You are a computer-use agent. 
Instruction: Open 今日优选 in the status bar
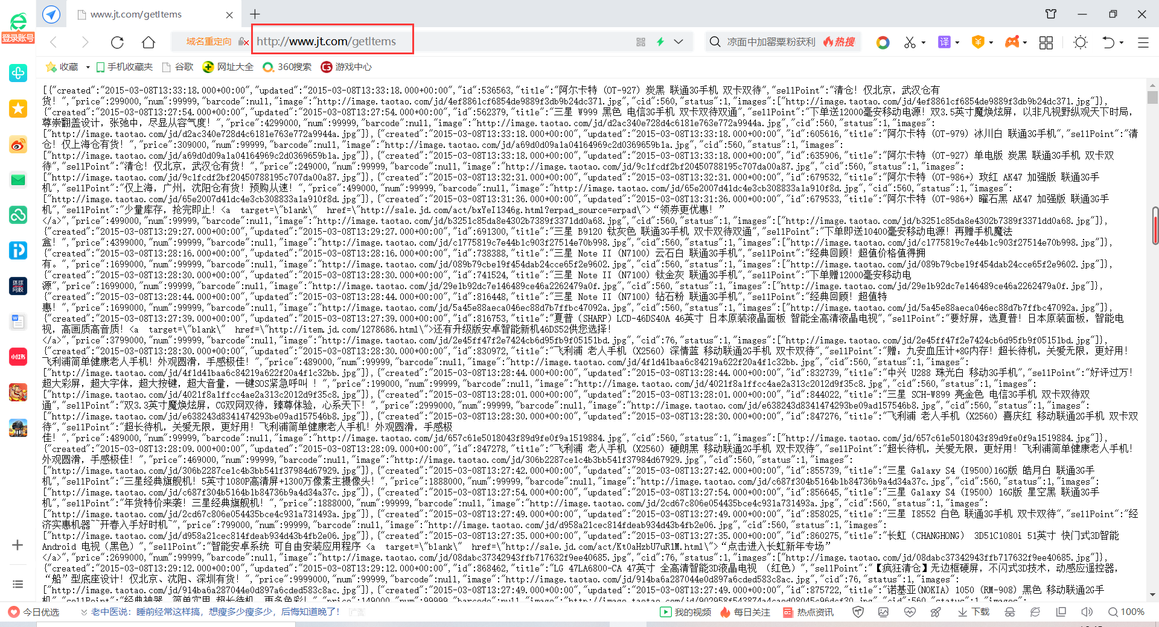click(x=34, y=612)
